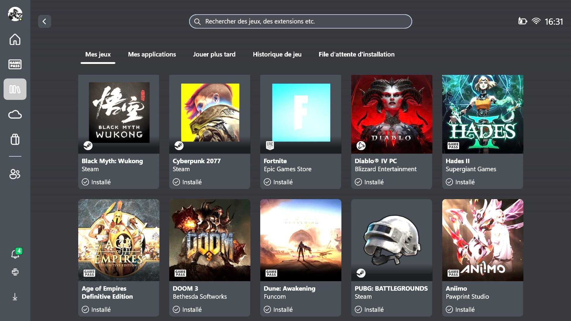Image resolution: width=571 pixels, height=321 pixels.
Task: Open Diablo IV PC cover art
Action: tap(392, 114)
